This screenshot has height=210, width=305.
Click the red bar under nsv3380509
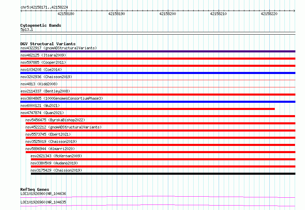pos(163,166)
